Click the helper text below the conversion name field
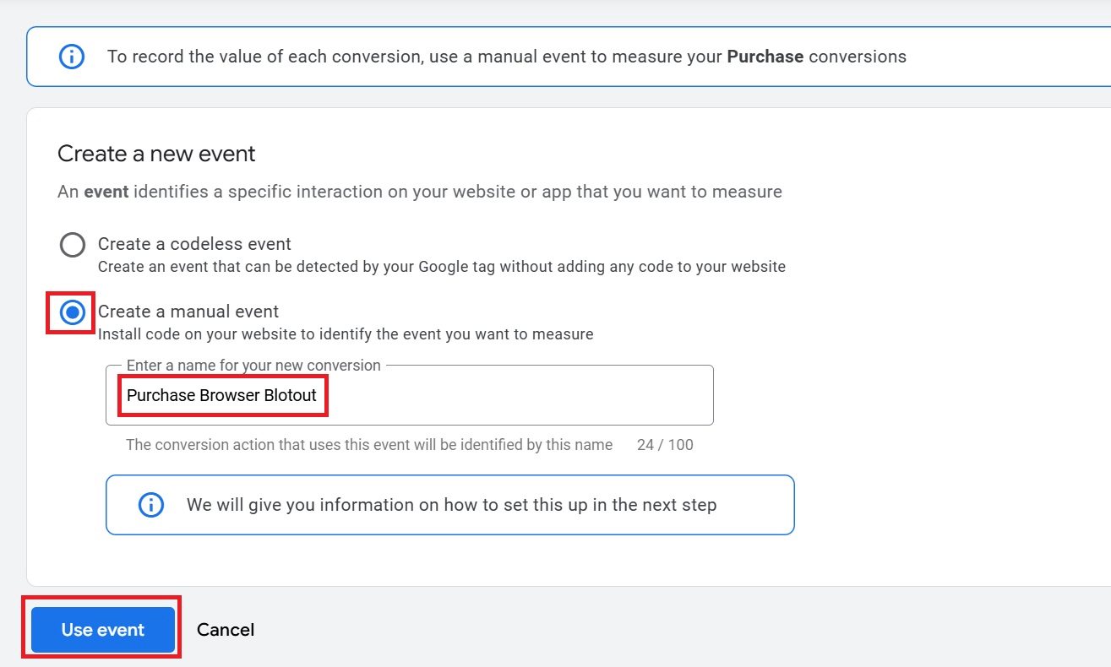1111x667 pixels. (x=369, y=445)
